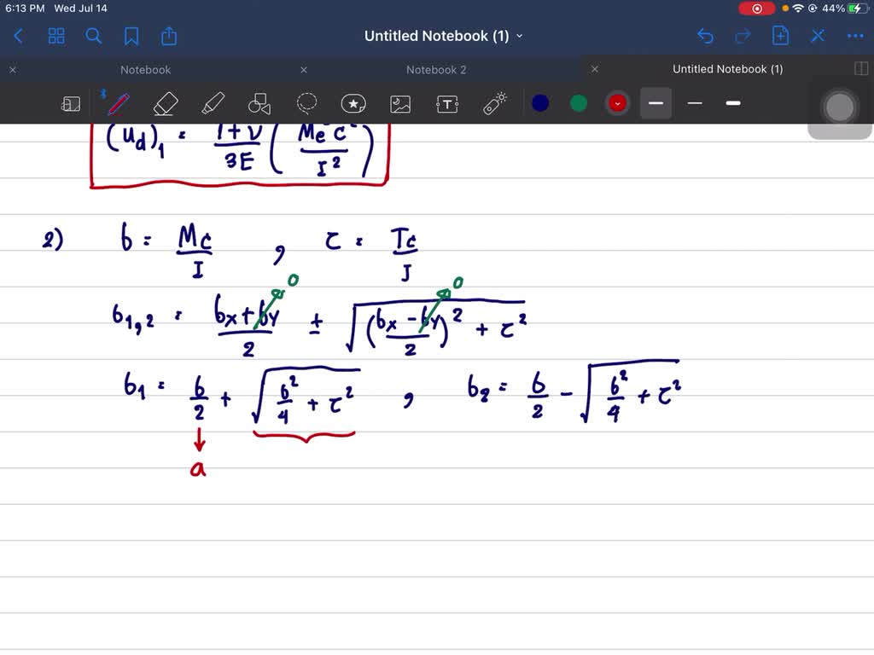The image size is (874, 655).
Task: Undo the last stroke
Action: [x=705, y=36]
